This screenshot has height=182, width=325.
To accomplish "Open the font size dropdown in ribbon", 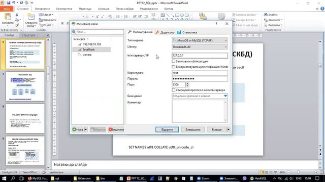I will [92, 17].
